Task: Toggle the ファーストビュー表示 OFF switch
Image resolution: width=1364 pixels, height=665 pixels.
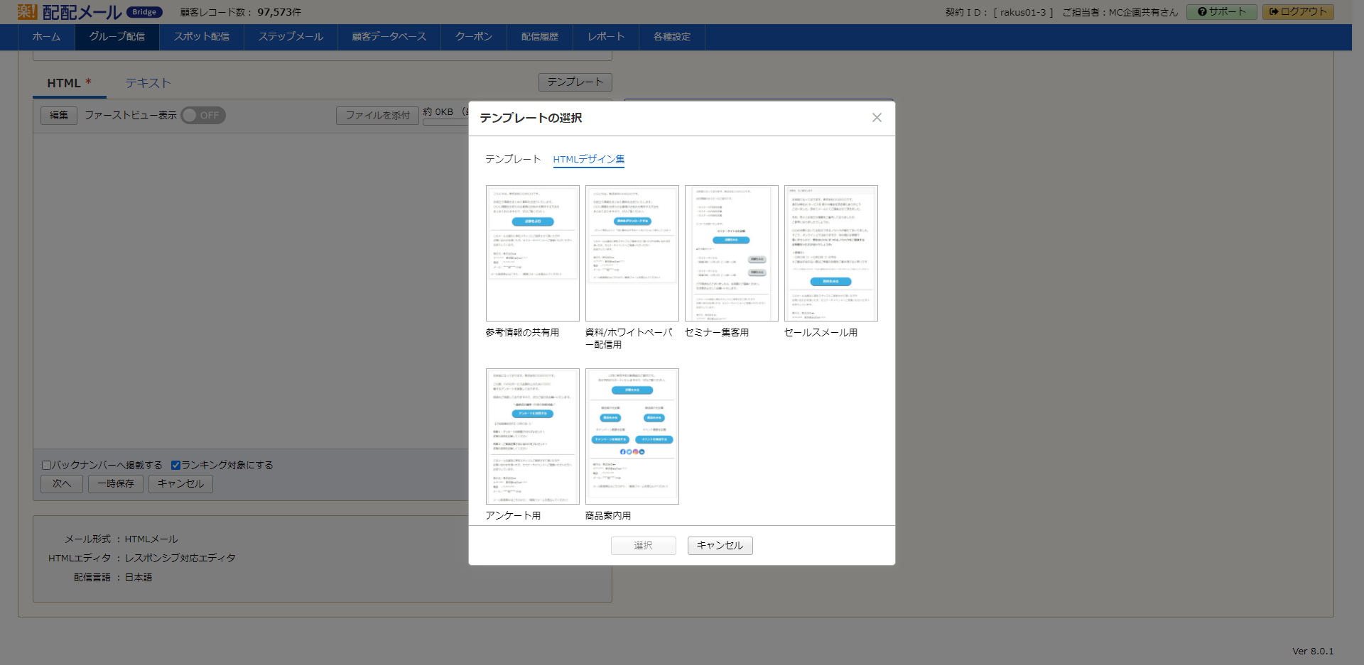Action: point(203,115)
